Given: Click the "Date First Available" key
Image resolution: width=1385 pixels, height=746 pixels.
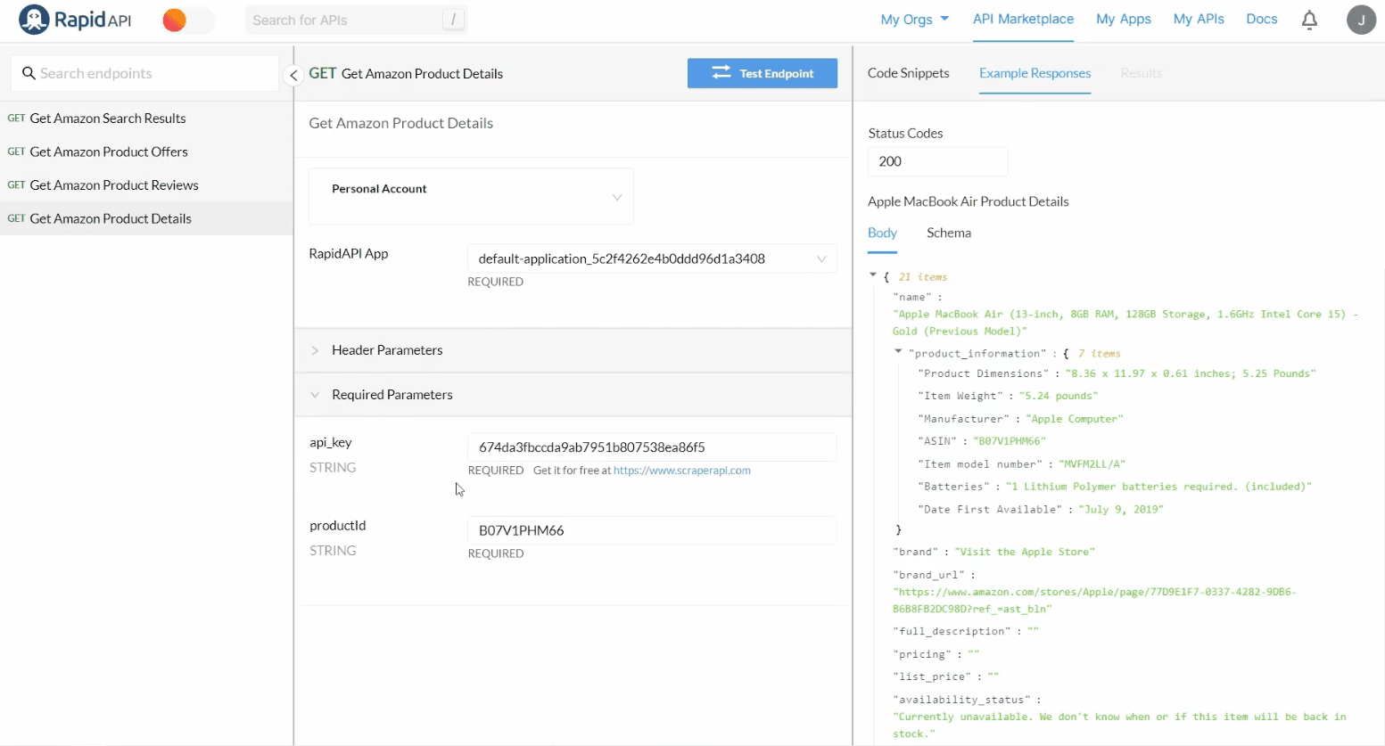Looking at the screenshot, I should [990, 509].
